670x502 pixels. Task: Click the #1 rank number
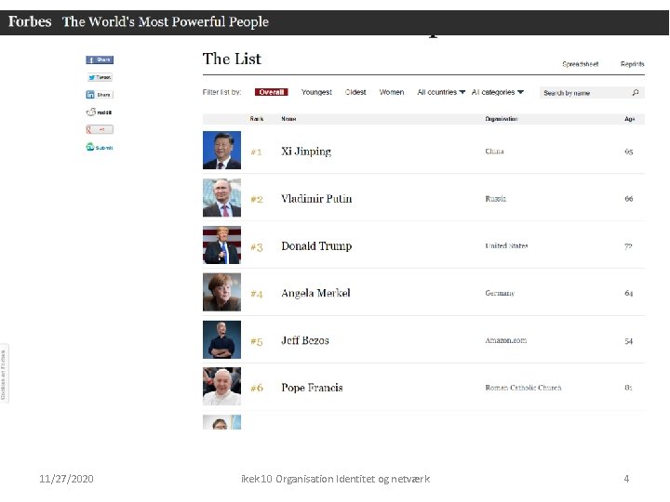point(257,152)
